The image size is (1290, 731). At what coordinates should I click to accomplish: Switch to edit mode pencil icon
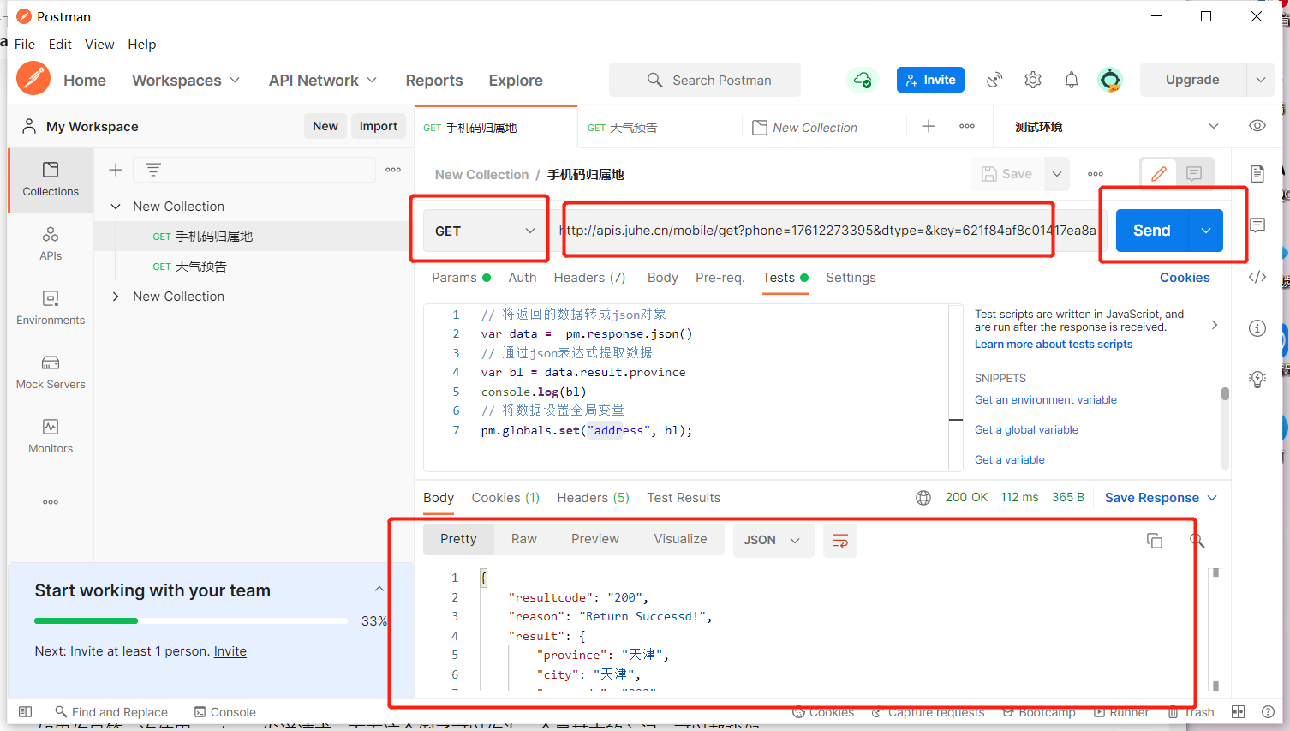click(x=1159, y=174)
